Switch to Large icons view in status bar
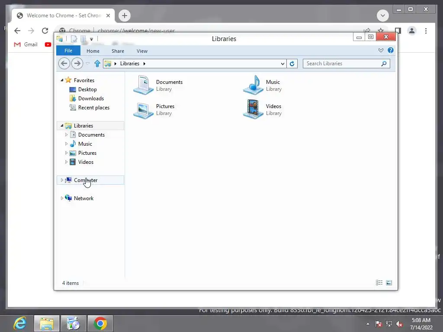This screenshot has height=332, width=443. click(389, 283)
